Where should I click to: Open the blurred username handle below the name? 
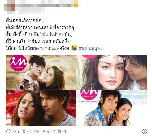pos(32,11)
